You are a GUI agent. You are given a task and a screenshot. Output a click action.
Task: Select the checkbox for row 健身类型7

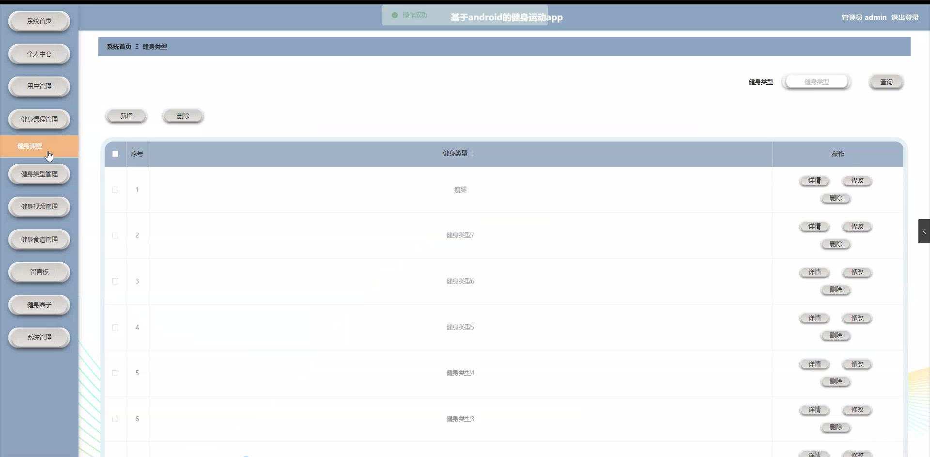[115, 236]
